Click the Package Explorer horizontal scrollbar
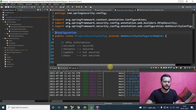196x110 pixels. [x=19, y=101]
